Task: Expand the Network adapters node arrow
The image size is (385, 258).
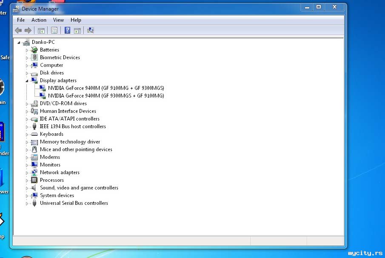Action: point(27,173)
